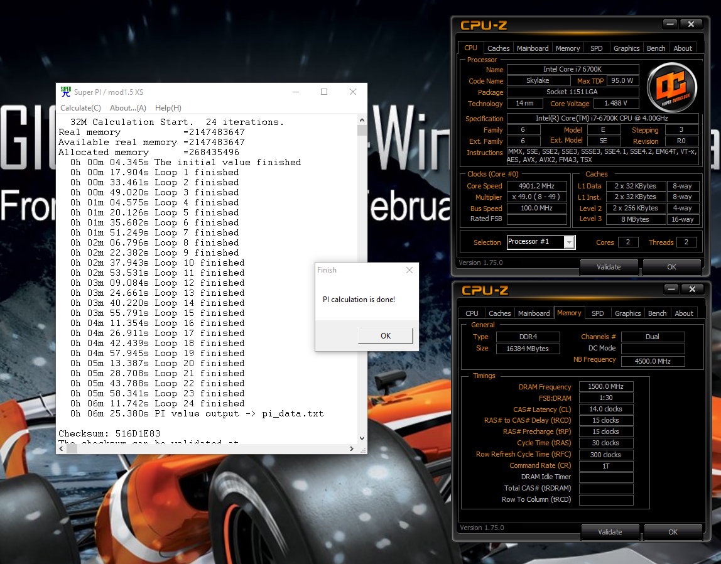This screenshot has height=564, width=721.
Task: Switch to Graphics tab in upper CPU-Z
Action: 626,48
